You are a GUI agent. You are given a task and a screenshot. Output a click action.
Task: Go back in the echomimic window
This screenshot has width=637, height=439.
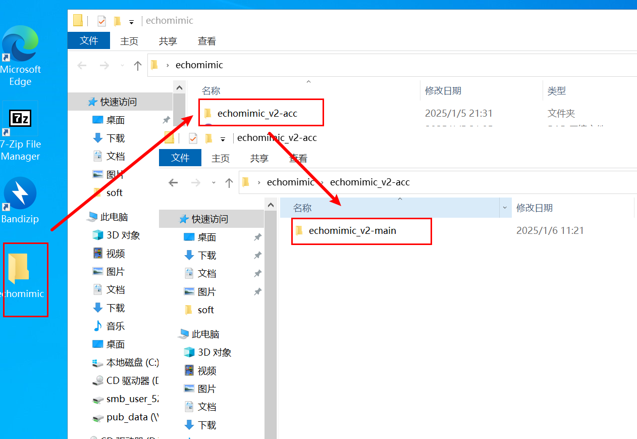82,65
